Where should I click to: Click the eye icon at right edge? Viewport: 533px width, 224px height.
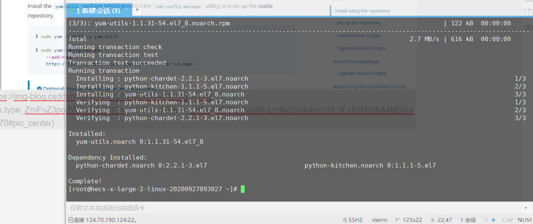(x=528, y=28)
